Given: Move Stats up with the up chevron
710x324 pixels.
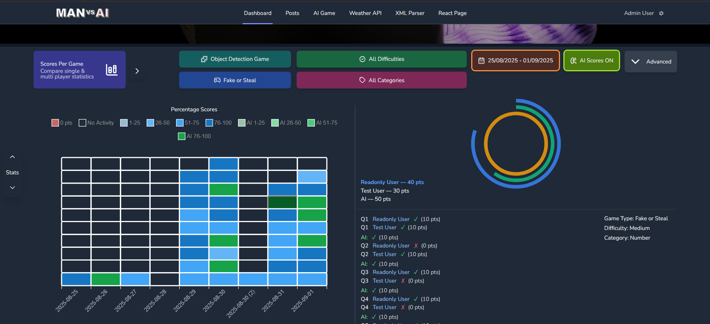Looking at the screenshot, I should tap(12, 157).
